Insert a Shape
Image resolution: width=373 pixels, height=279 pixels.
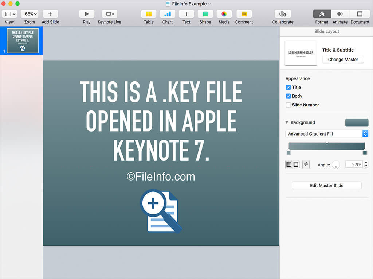[205, 14]
